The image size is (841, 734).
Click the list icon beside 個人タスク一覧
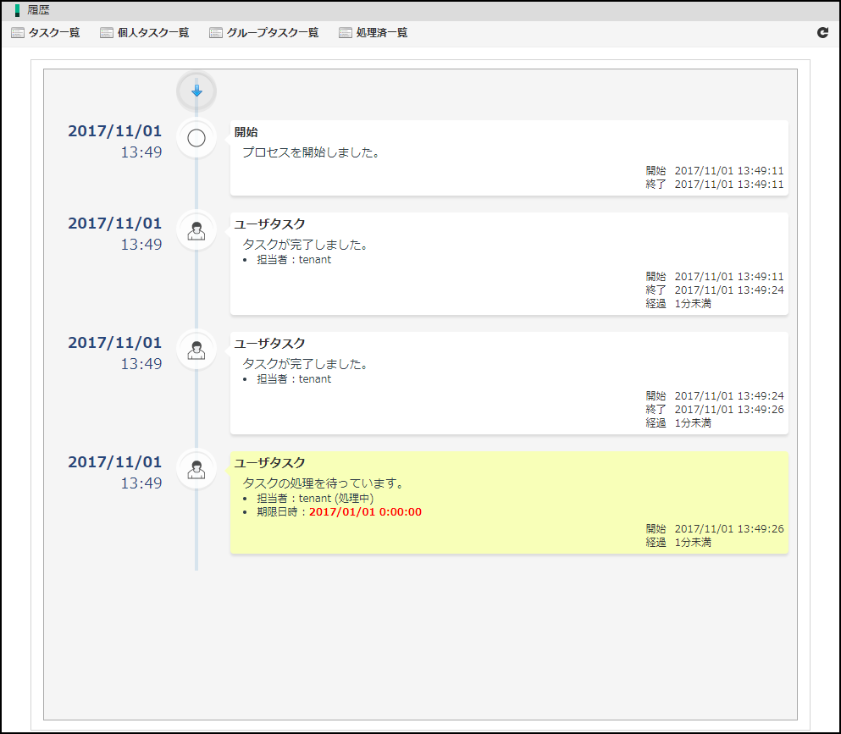(x=107, y=33)
